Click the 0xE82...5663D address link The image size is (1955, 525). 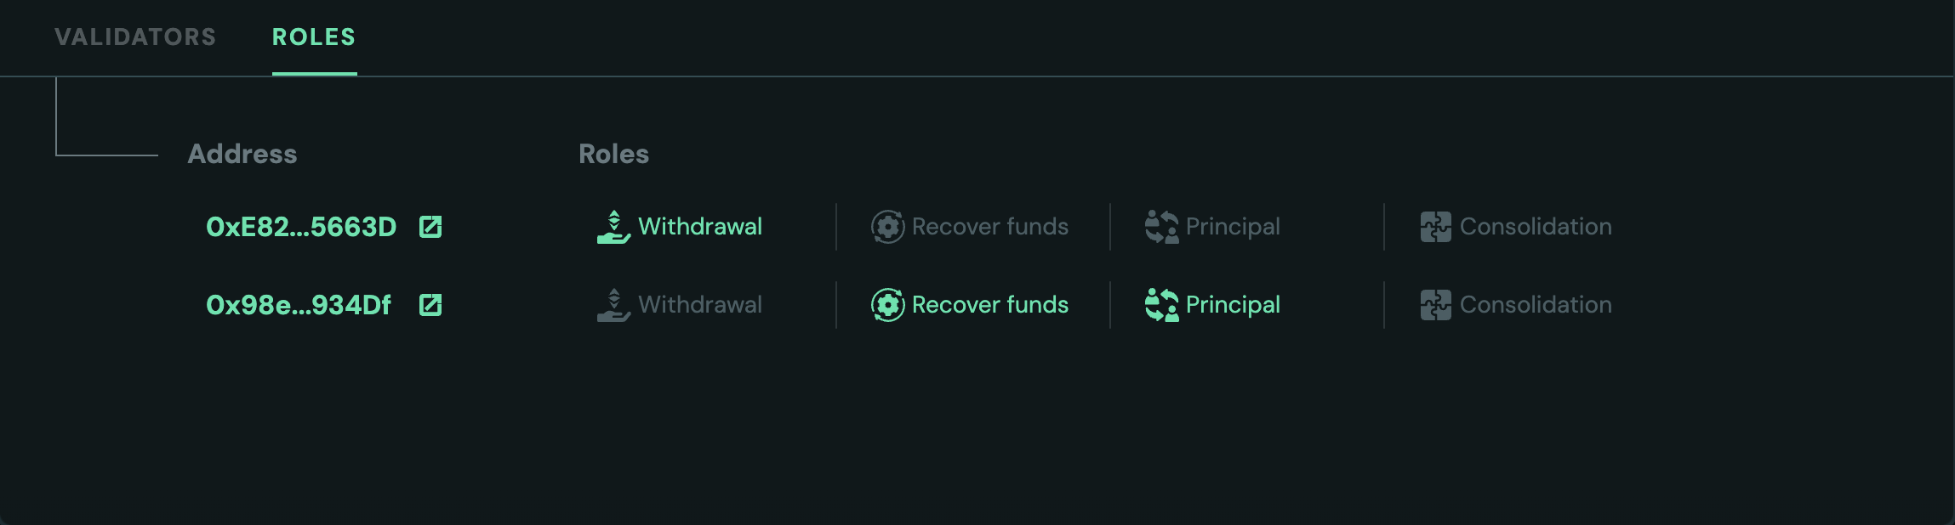pos(301,227)
